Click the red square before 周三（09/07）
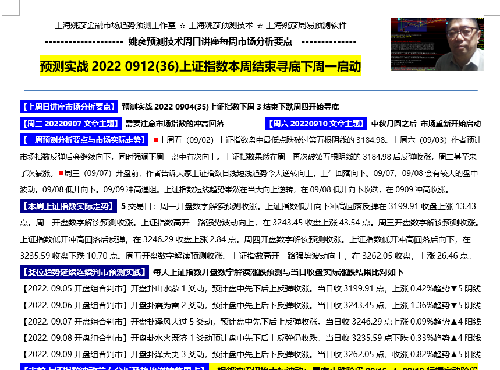500x370 pixels. [x=61, y=174]
